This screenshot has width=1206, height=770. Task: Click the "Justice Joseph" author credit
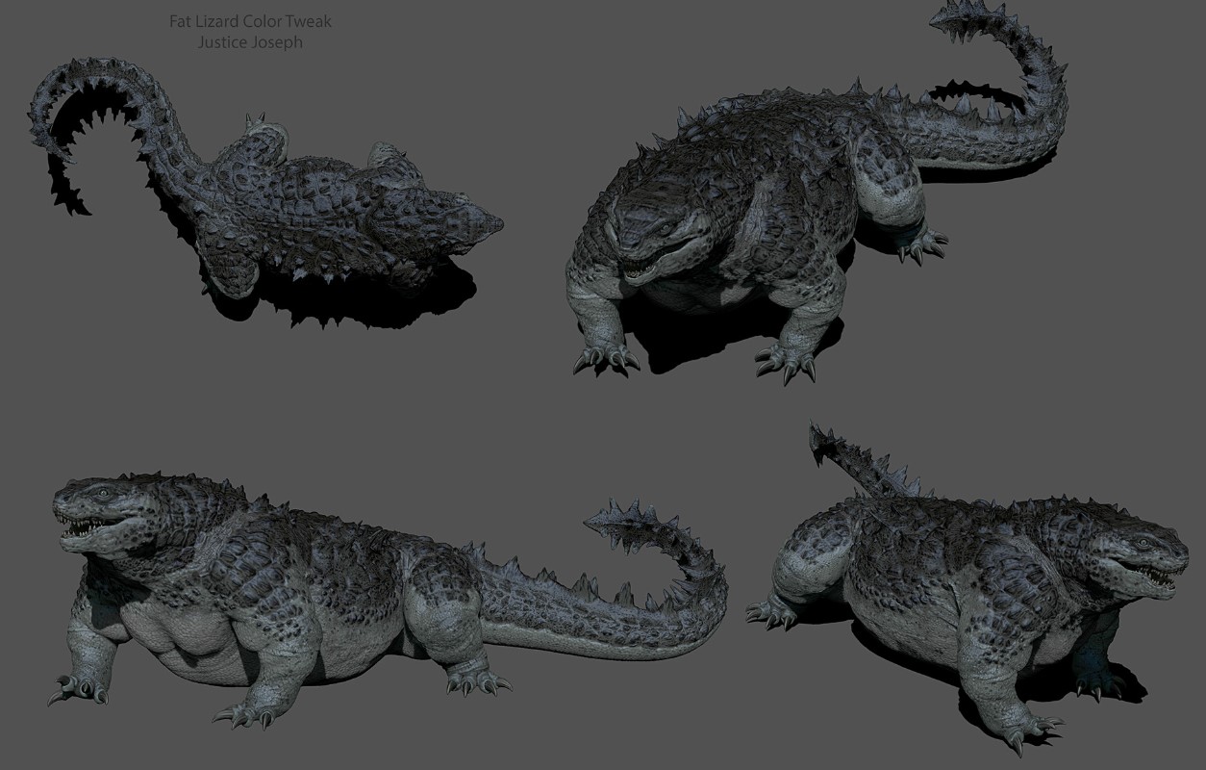click(x=250, y=42)
